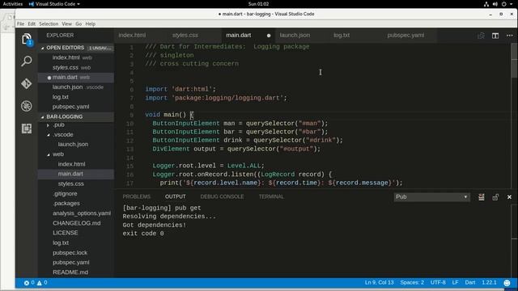Place cursor on the void main() line

click(169, 115)
